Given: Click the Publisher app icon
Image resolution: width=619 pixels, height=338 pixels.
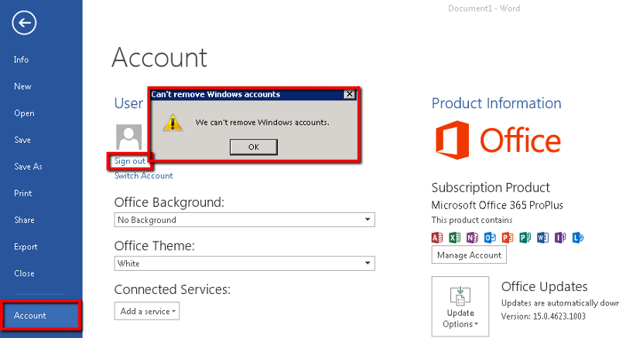Looking at the screenshot, I should pos(525,238).
